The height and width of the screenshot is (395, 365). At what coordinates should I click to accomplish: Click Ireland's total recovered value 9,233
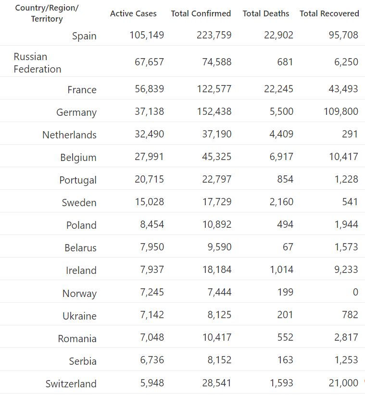click(346, 270)
